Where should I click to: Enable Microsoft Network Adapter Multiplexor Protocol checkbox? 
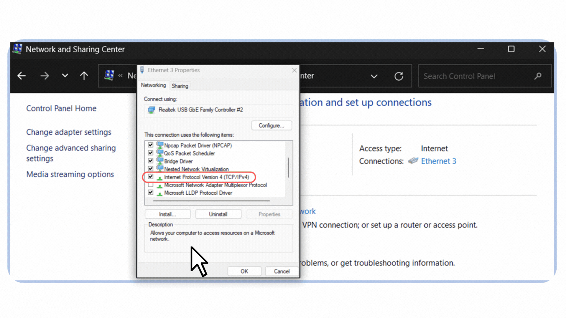pos(151,185)
